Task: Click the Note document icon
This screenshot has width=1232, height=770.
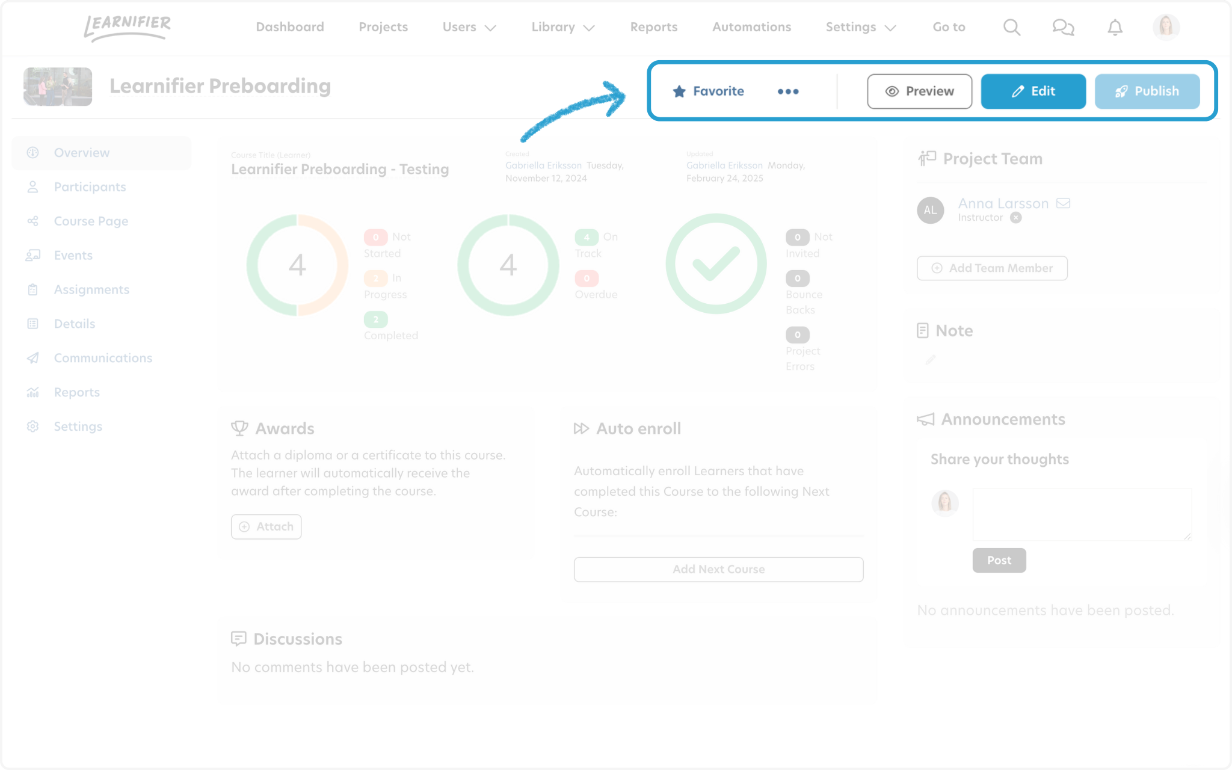Action: (x=922, y=330)
